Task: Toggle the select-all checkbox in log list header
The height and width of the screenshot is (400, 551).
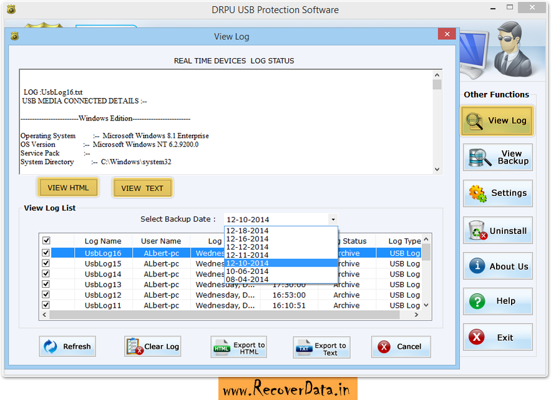Action: (46, 240)
